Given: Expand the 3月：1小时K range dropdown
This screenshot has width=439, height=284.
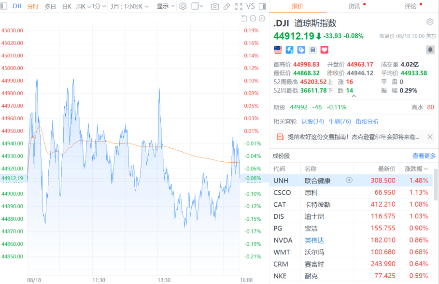Looking at the screenshot, I should click(129, 6).
